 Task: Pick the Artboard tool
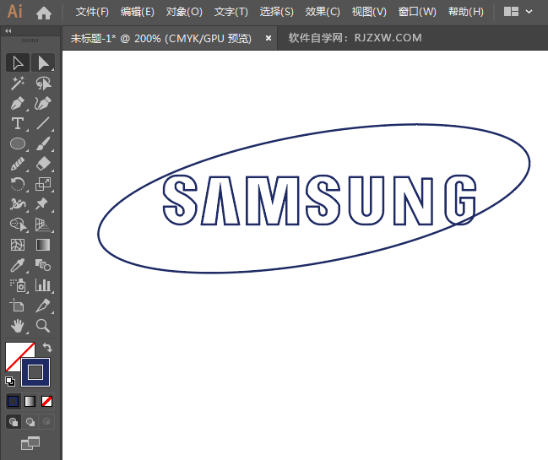pyautogui.click(x=18, y=306)
